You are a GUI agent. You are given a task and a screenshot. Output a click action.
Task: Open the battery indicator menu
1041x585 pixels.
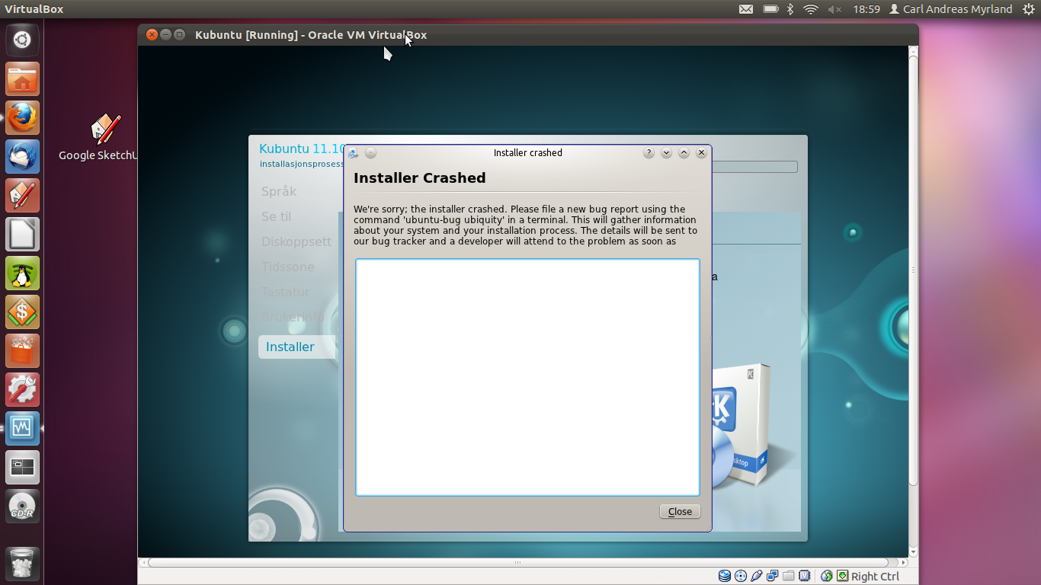(x=770, y=9)
